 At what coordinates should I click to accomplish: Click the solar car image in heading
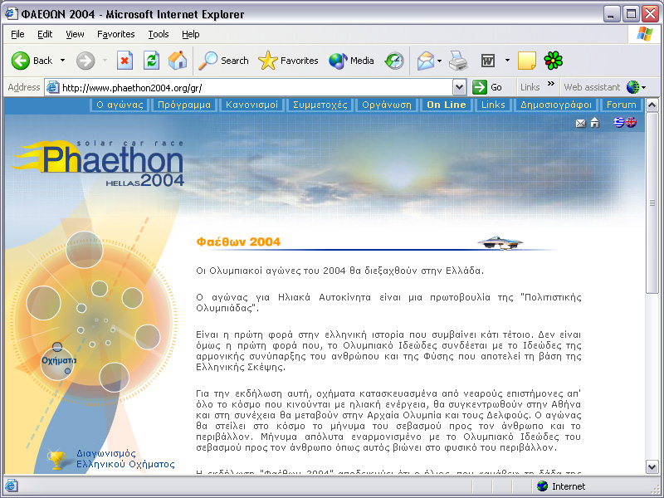[x=500, y=243]
